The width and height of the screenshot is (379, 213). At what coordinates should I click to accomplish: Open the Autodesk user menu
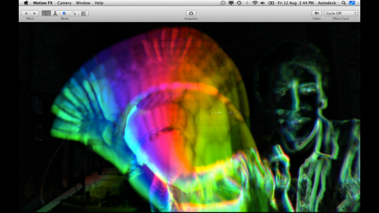pyautogui.click(x=327, y=3)
